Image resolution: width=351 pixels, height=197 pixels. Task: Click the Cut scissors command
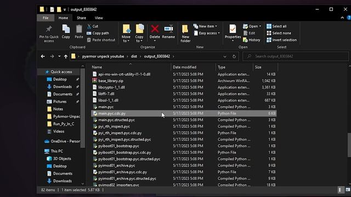point(93,26)
